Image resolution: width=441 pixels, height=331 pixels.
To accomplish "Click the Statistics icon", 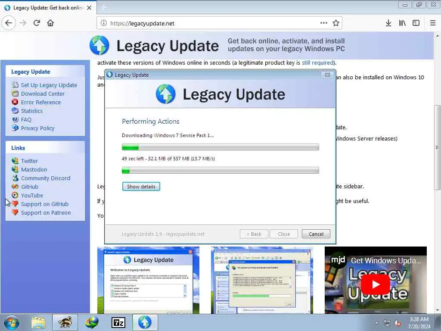I will [x=15, y=111].
